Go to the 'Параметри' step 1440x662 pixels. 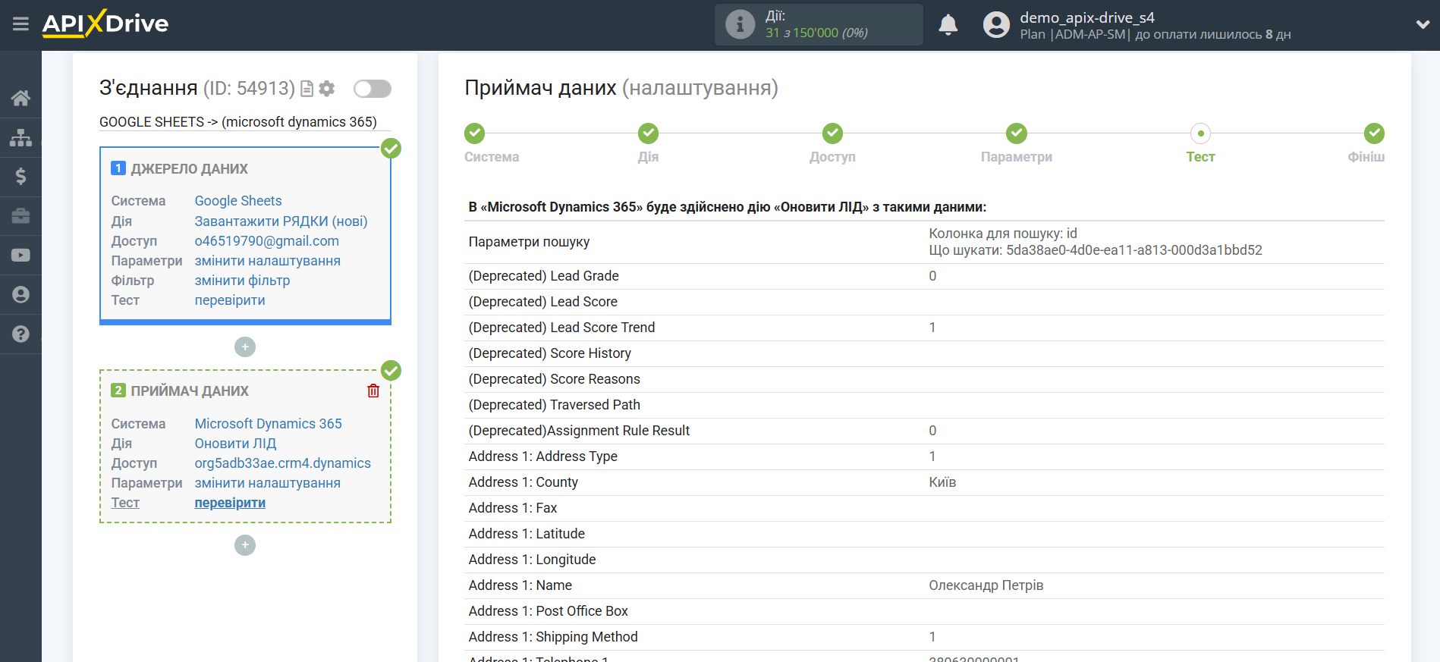coord(1017,157)
